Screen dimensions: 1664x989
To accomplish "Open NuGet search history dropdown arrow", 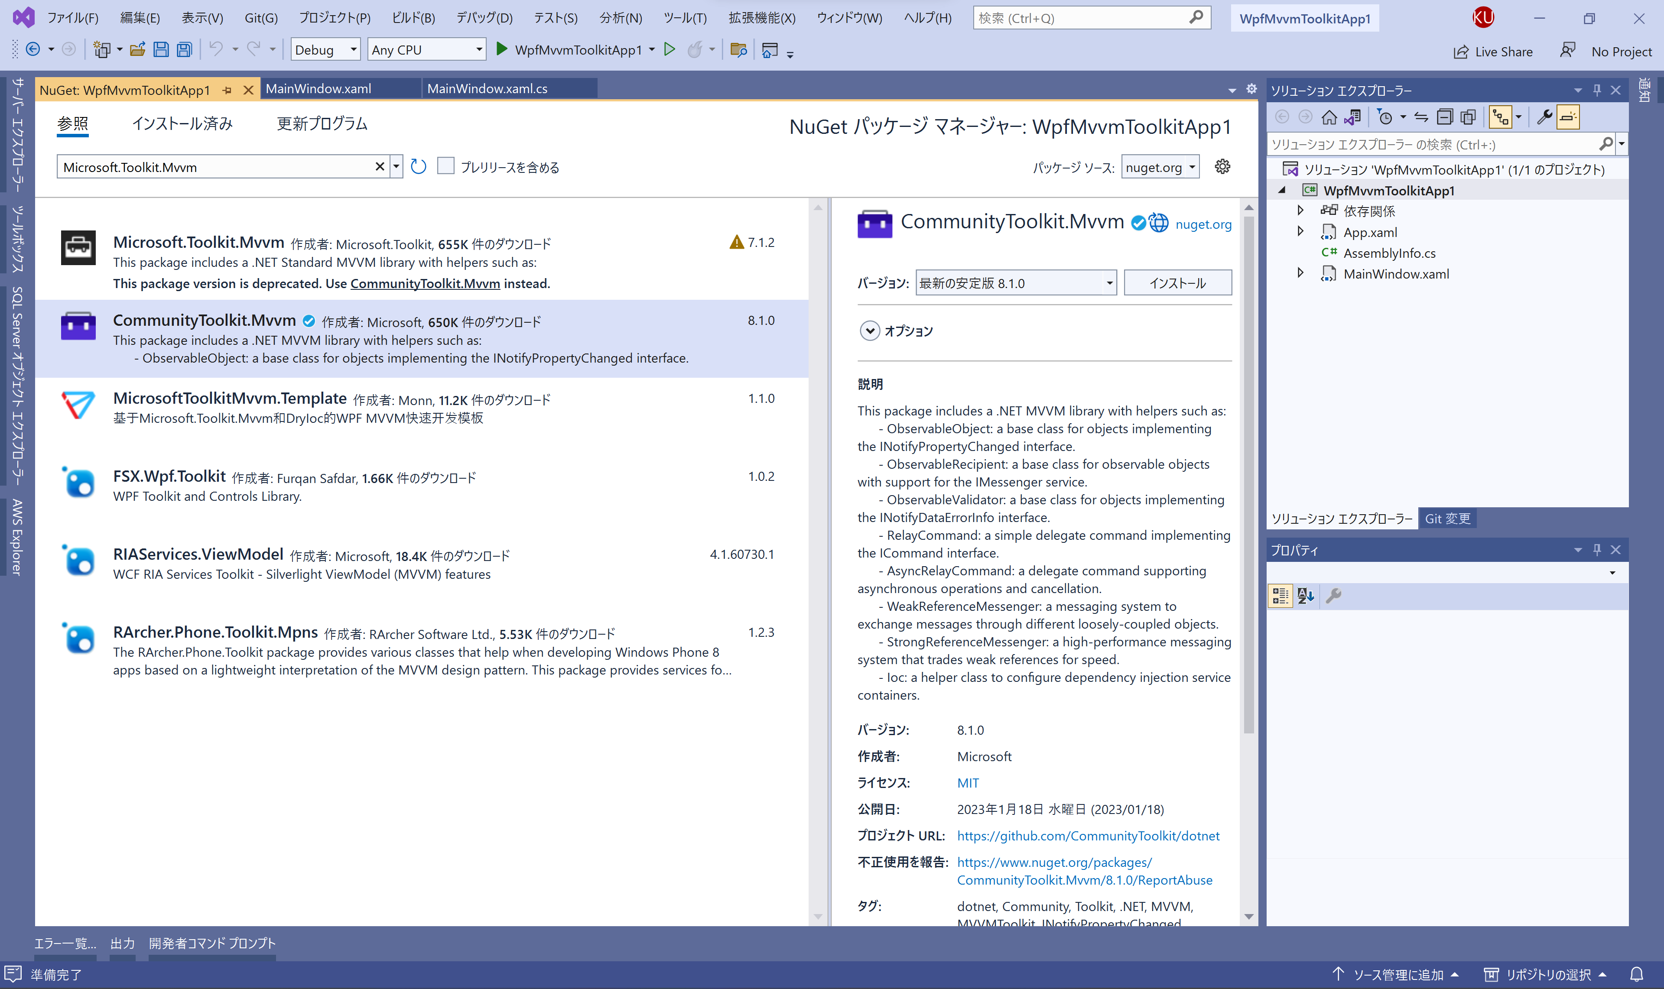I will point(396,167).
